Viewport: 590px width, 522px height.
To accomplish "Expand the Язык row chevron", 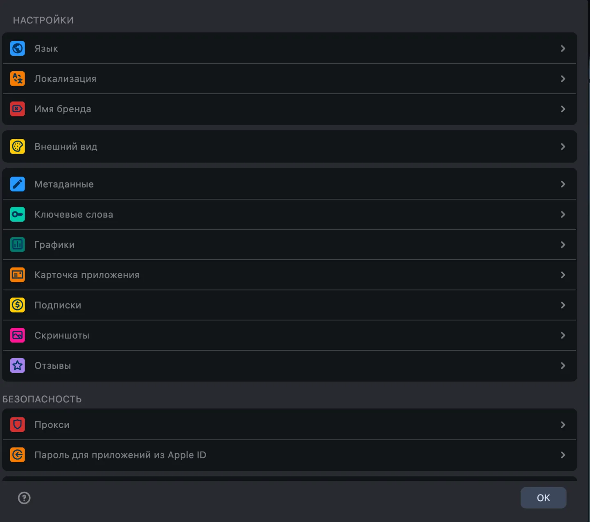I will click(x=563, y=48).
